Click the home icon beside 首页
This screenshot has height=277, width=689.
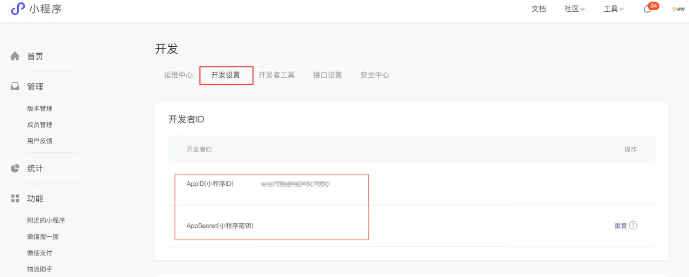(x=15, y=56)
